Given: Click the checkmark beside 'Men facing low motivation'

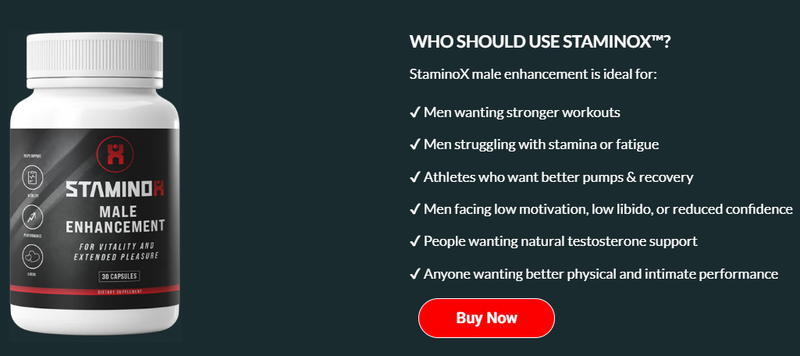Looking at the screenshot, I should click(x=415, y=209).
